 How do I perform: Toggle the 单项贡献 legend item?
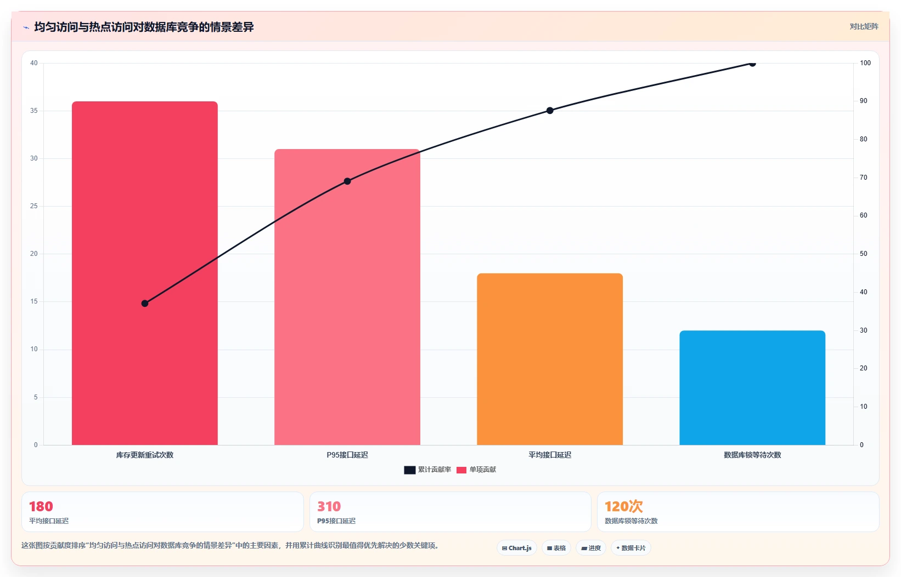(x=476, y=470)
